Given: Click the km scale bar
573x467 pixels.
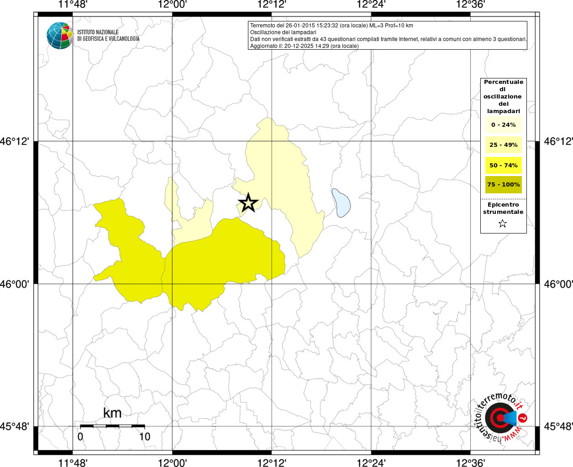Looking at the screenshot, I should (x=112, y=426).
